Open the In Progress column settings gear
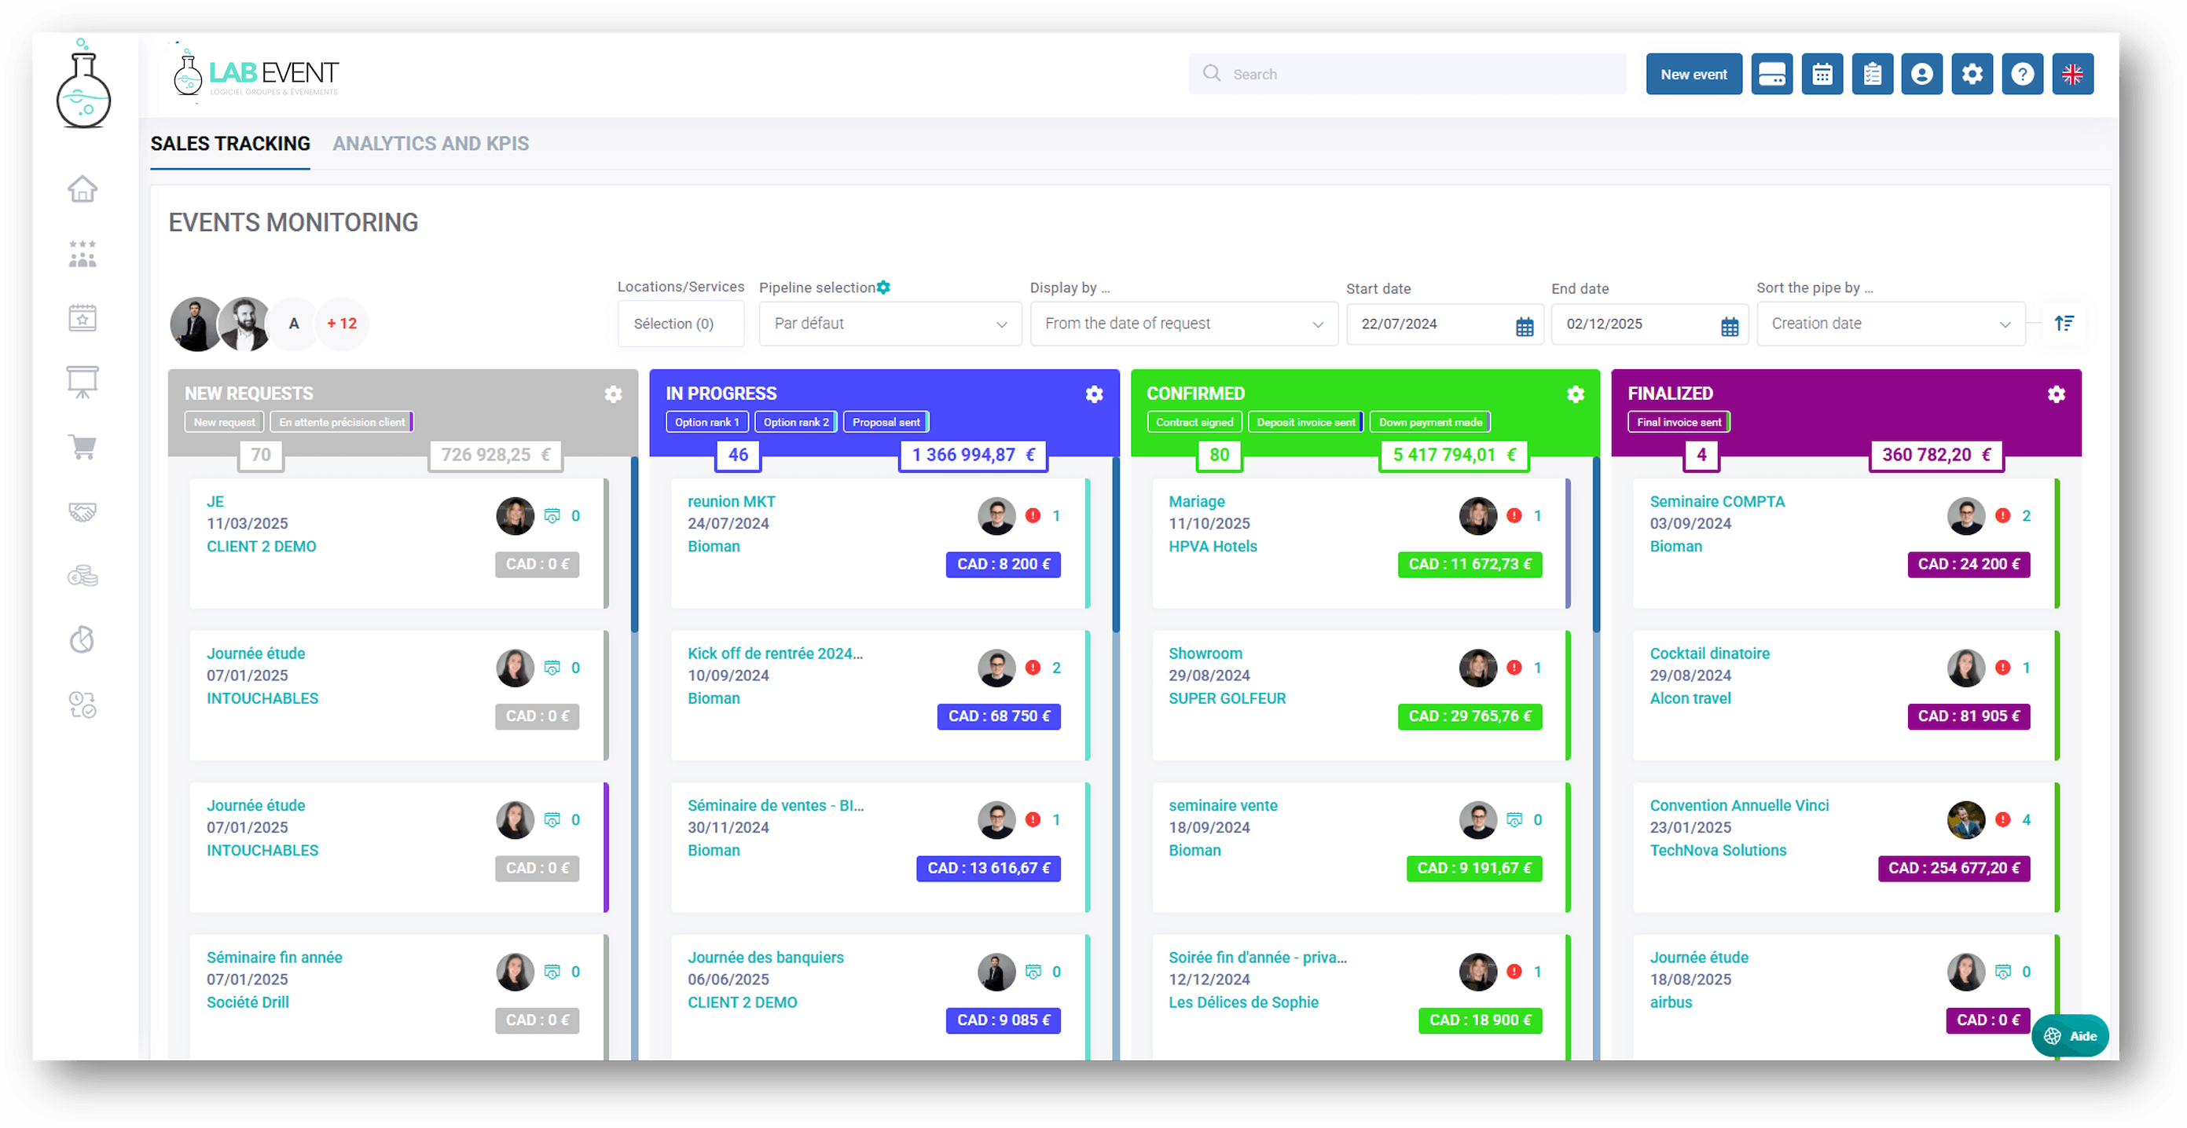This screenshot has width=2187, height=1128. click(1095, 394)
